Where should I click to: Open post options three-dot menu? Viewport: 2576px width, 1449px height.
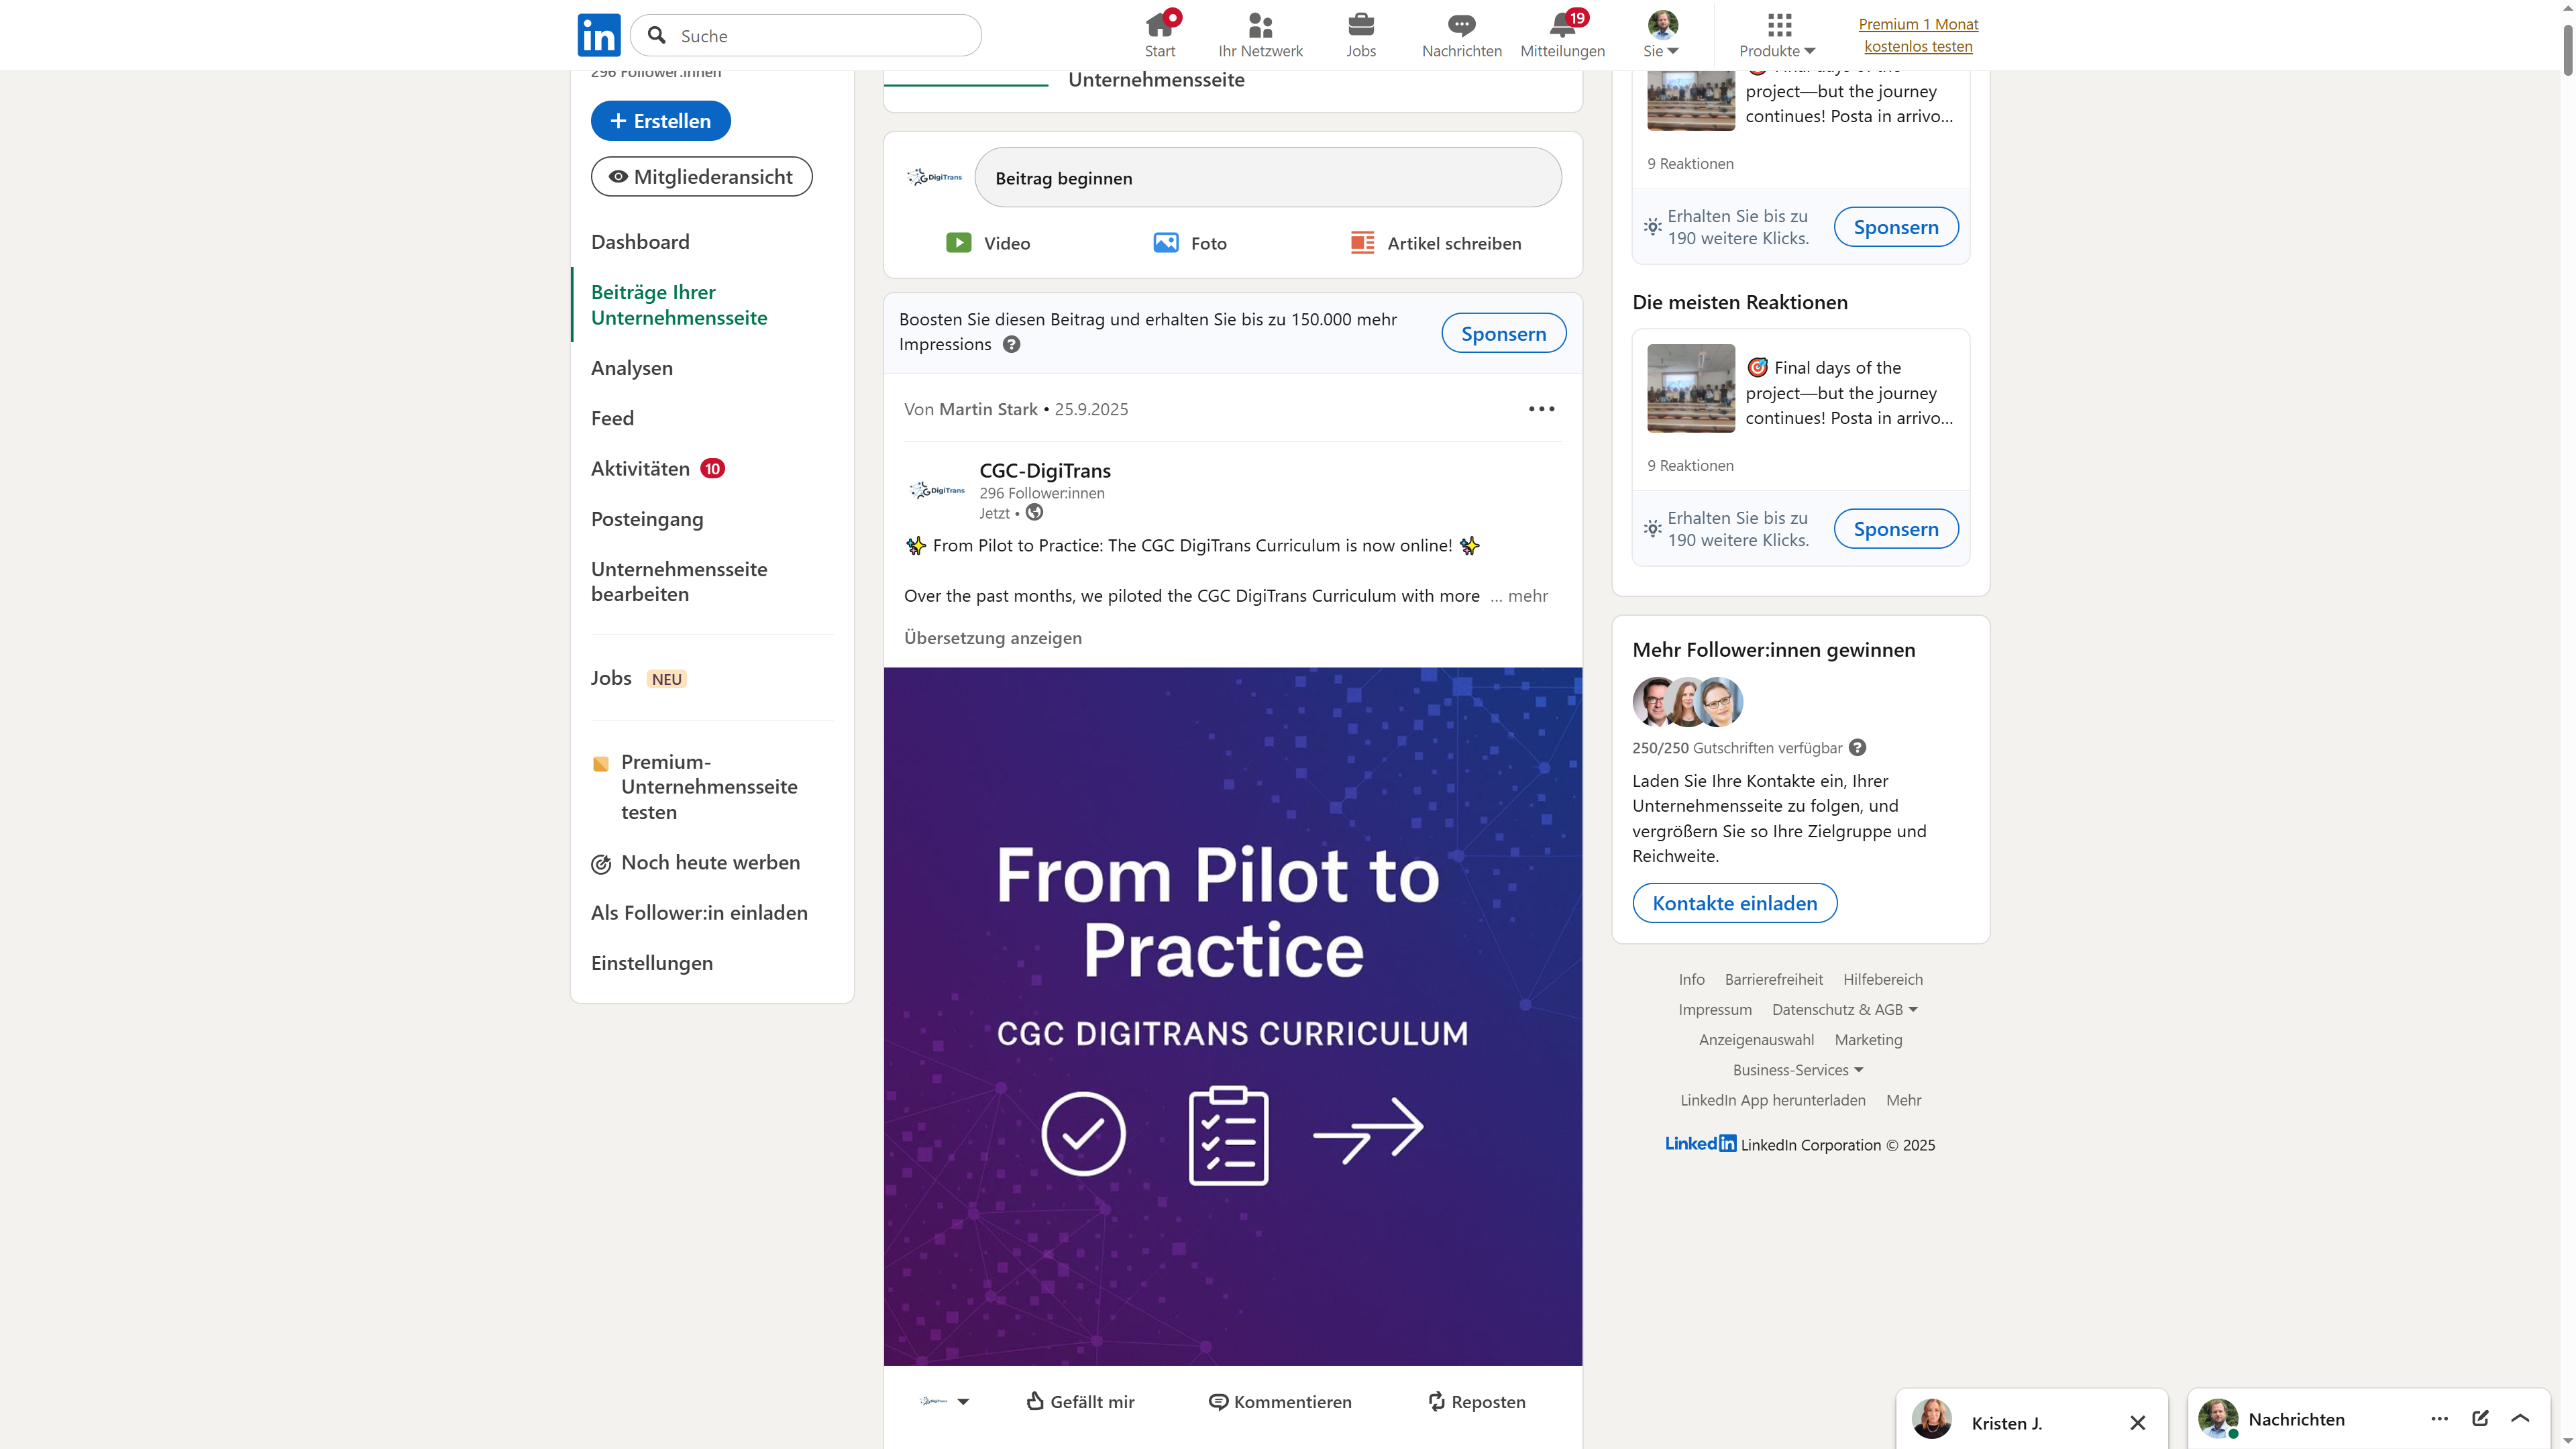point(1541,409)
